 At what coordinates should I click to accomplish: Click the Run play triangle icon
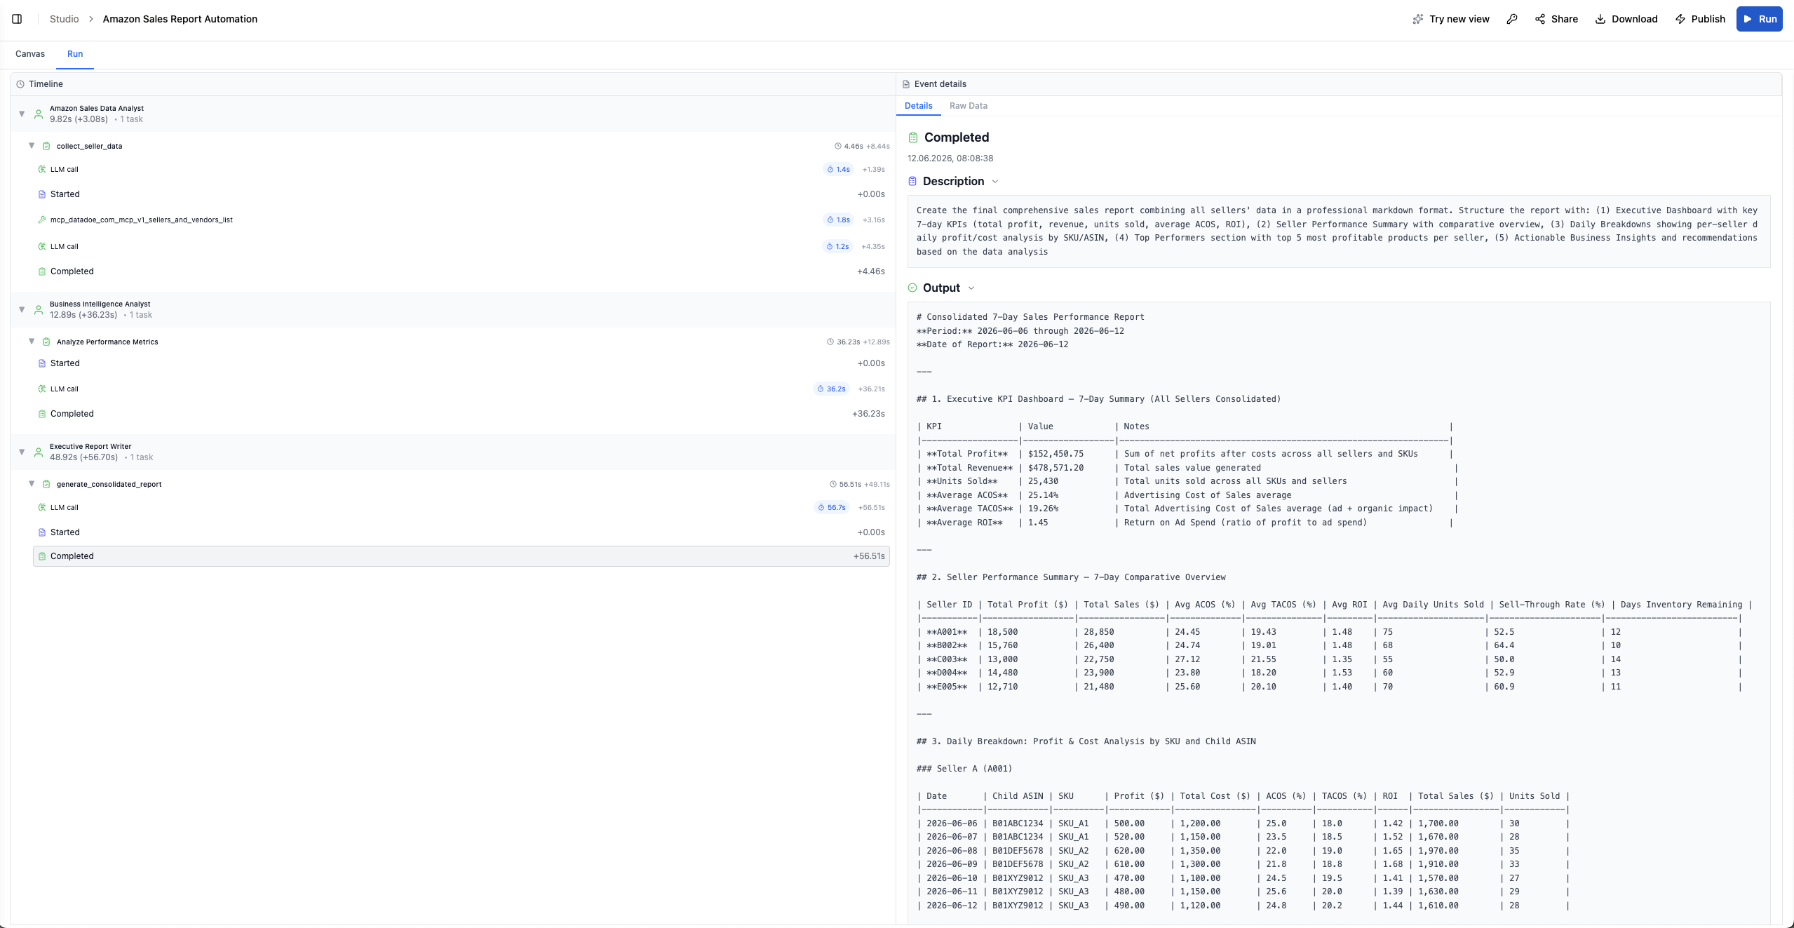pos(1748,19)
